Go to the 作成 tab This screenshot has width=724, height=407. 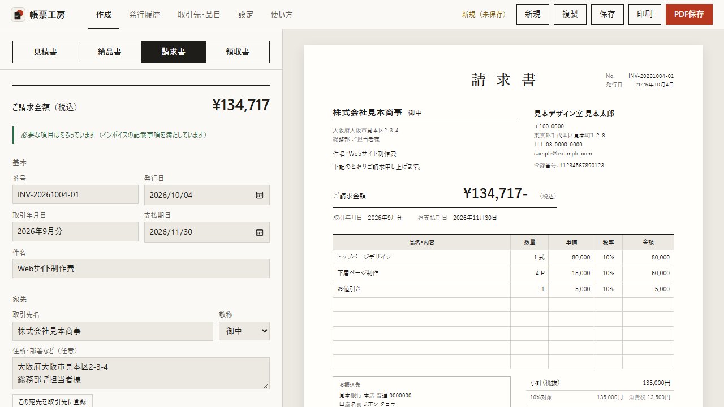click(x=104, y=15)
